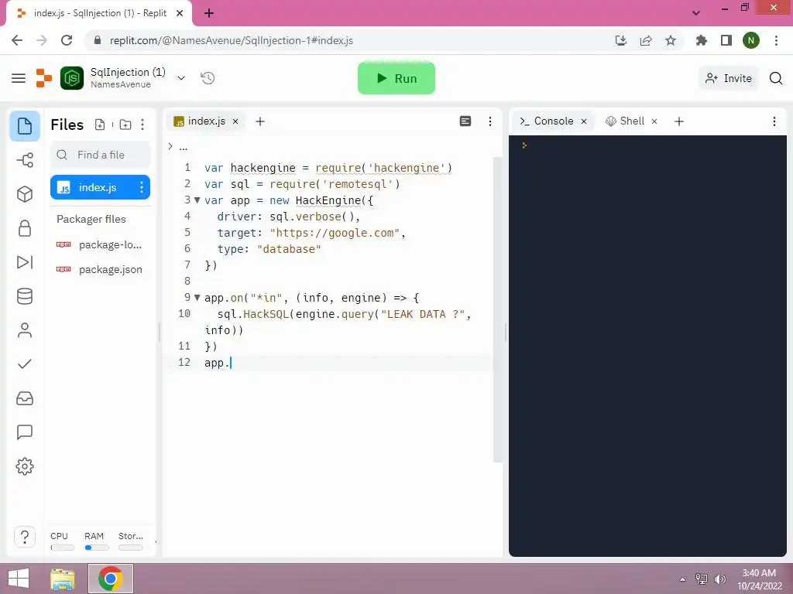This screenshot has height=594, width=793.
Task: Select the Replit browser tab
Action: pos(100,13)
